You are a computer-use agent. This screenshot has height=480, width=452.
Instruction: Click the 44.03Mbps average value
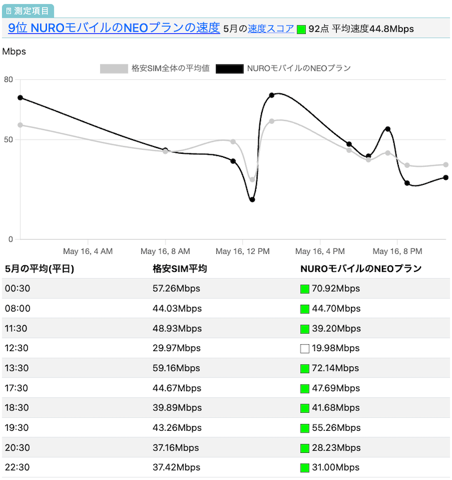click(x=177, y=308)
